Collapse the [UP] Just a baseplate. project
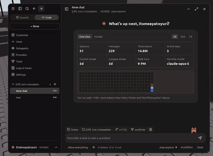Viewport: 213px width, 156px height. click(13, 84)
